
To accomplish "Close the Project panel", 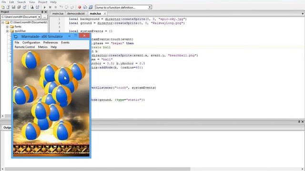I will click(x=46, y=12).
